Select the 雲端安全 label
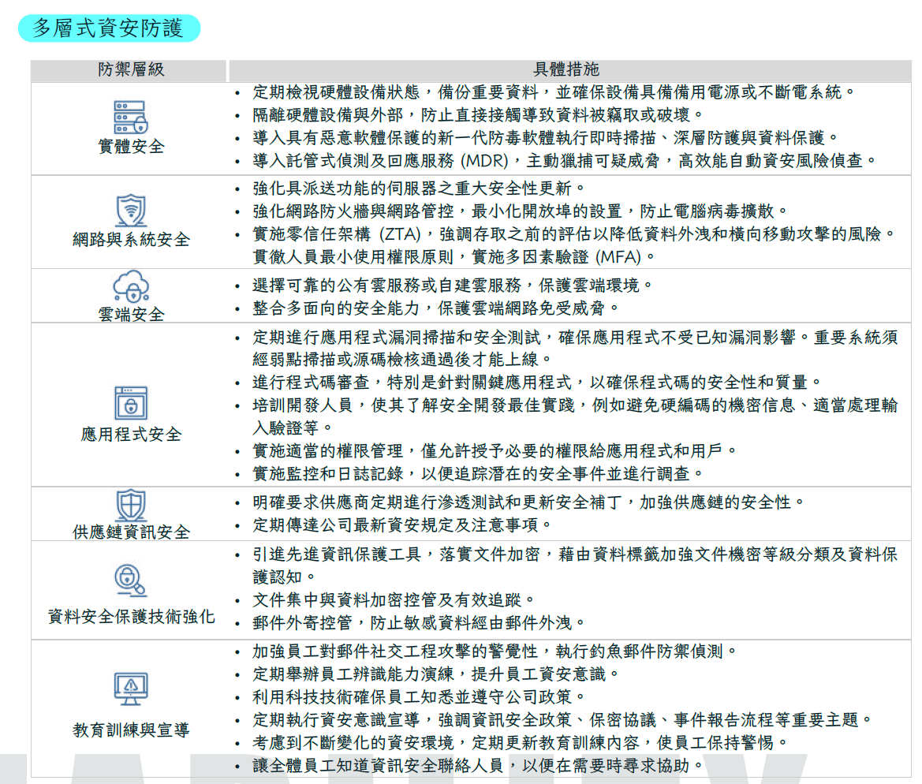Viewport: 922px width, 784px height. (131, 314)
